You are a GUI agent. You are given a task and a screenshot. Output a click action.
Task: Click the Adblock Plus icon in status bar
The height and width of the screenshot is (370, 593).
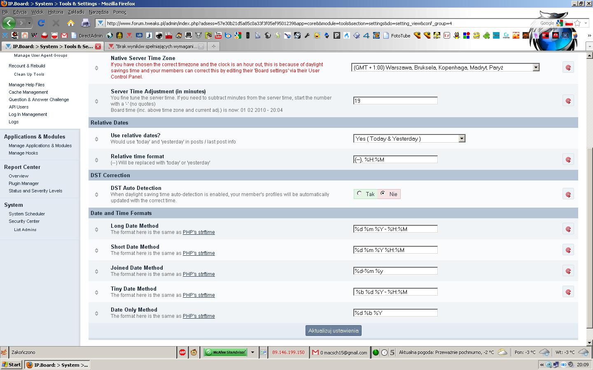(182, 352)
